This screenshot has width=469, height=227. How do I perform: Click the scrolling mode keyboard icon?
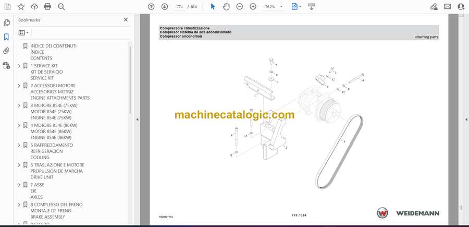(x=312, y=7)
